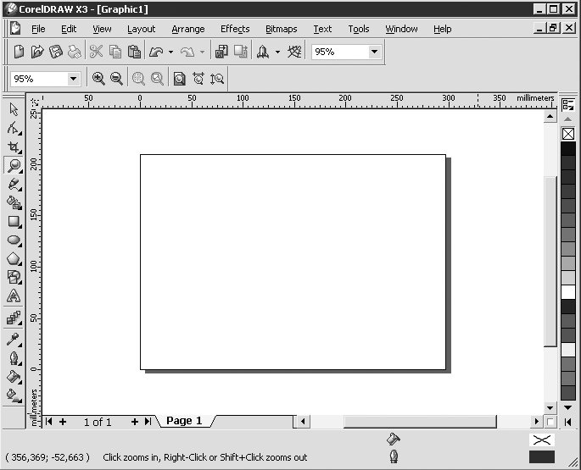Click the Zoom In magnifier icon
The height and width of the screenshot is (470, 581).
pos(98,79)
